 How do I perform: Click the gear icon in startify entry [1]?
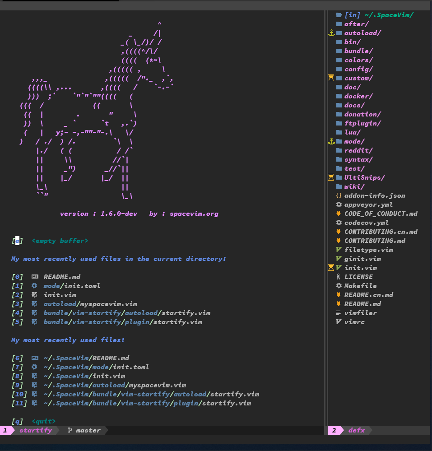[34, 286]
